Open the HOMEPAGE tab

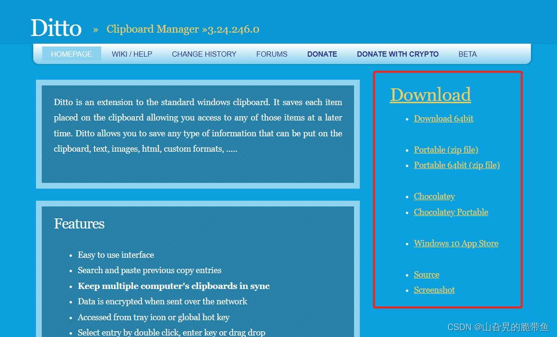[71, 54]
